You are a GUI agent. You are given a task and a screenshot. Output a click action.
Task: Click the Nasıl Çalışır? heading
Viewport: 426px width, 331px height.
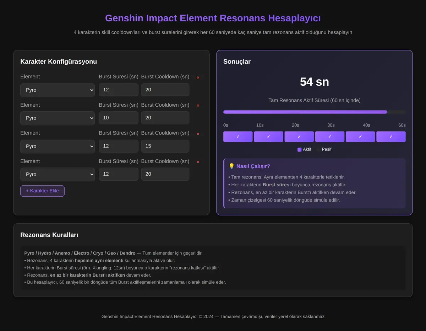[x=249, y=166]
